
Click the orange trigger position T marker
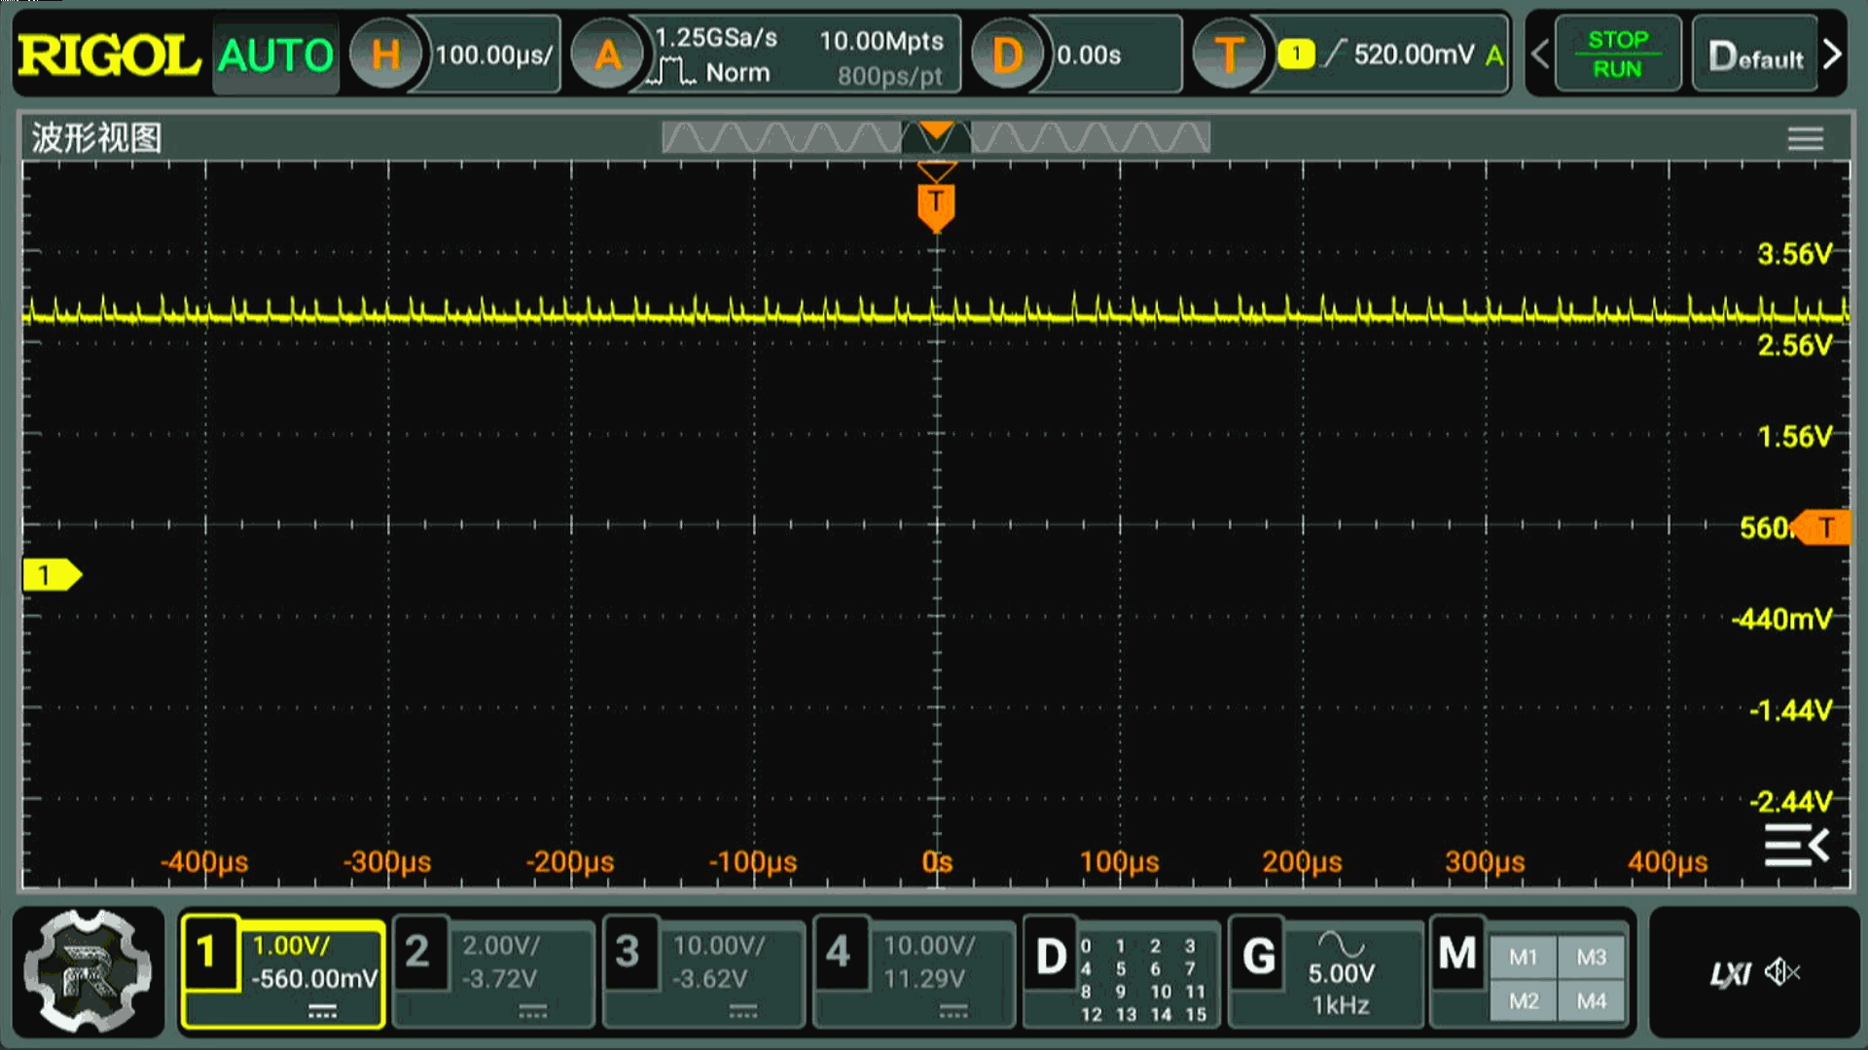[936, 206]
